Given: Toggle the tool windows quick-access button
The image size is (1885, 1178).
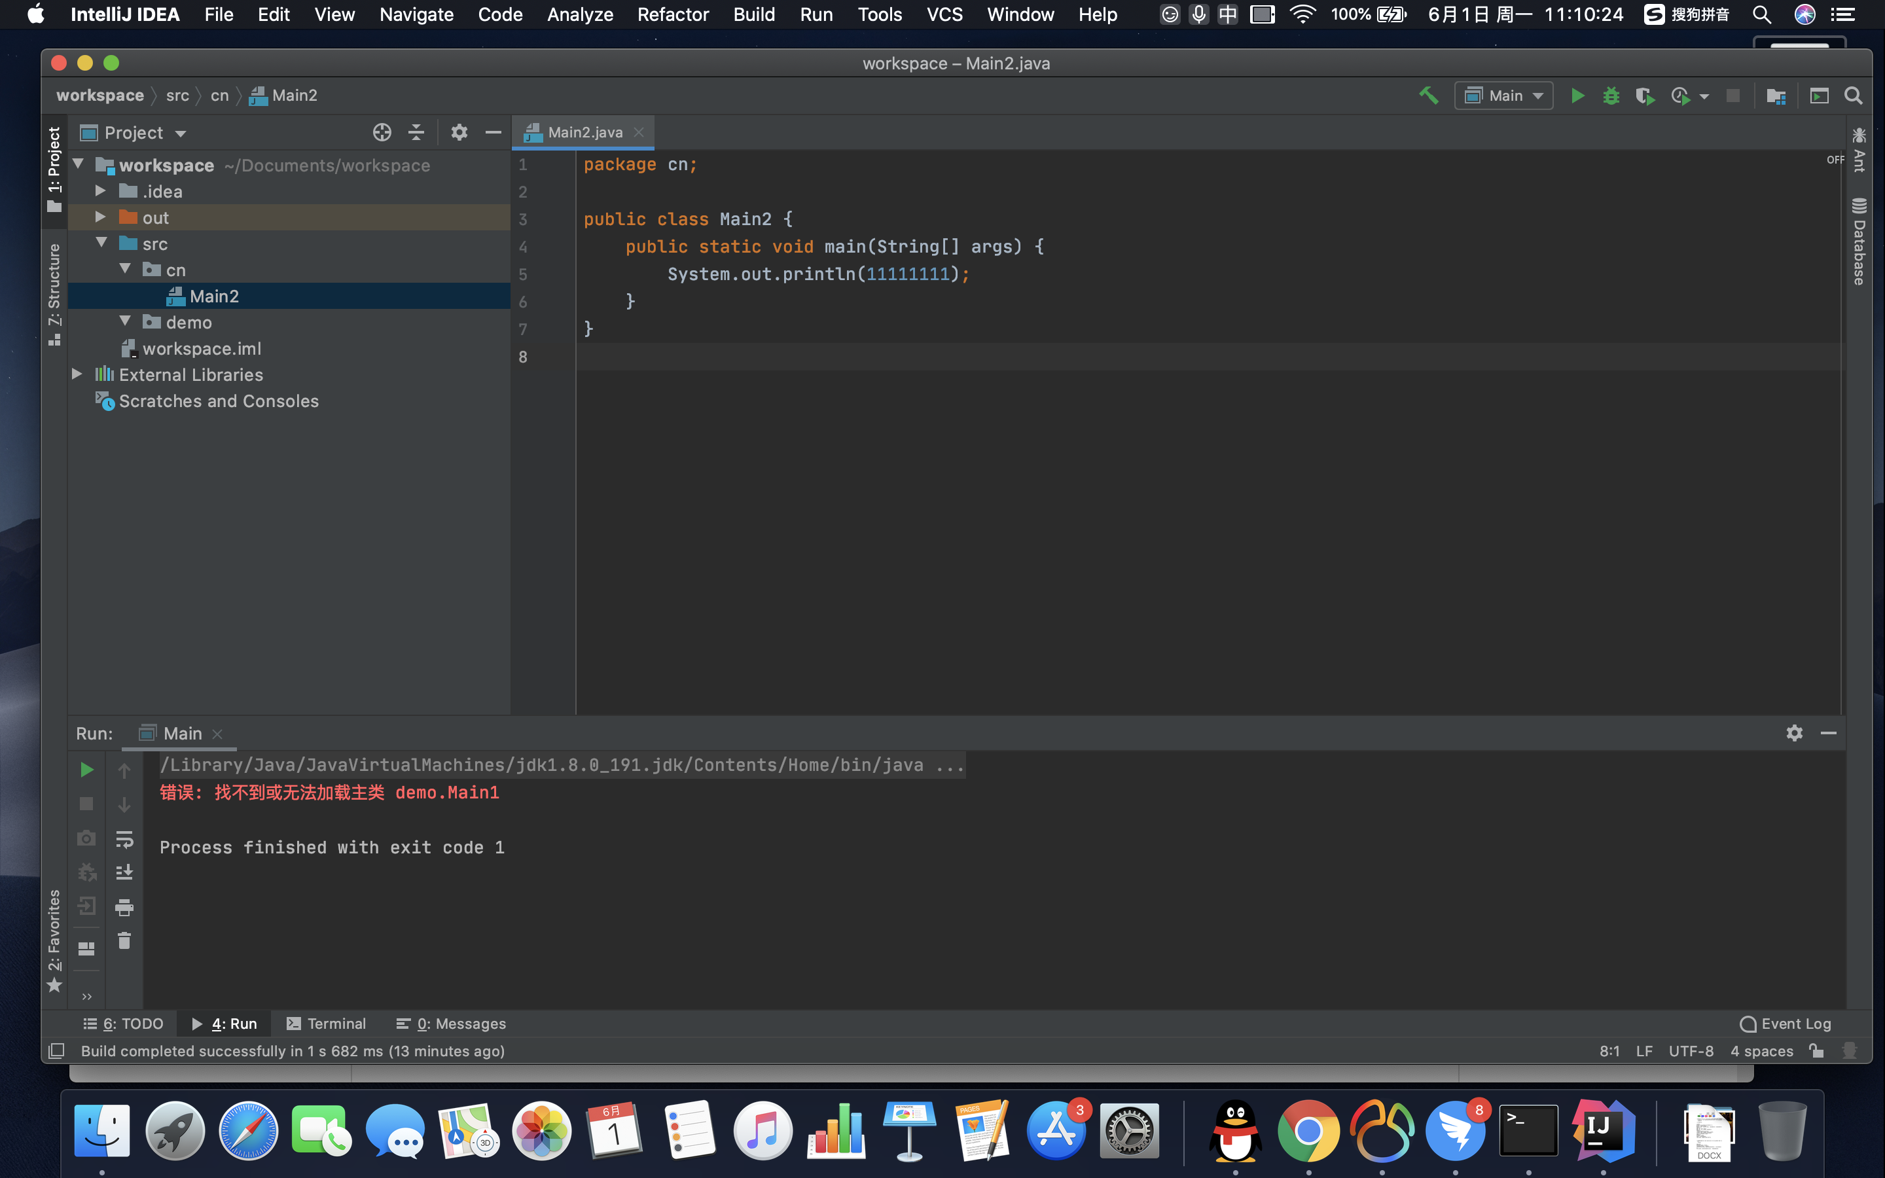Looking at the screenshot, I should tap(56, 1051).
